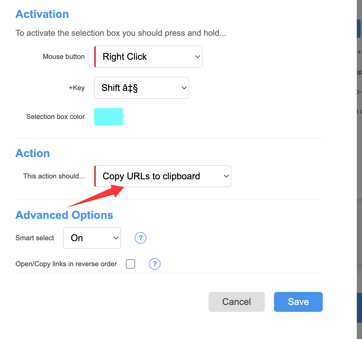Click the Selection box color label
The image size is (362, 339).
pyautogui.click(x=55, y=117)
